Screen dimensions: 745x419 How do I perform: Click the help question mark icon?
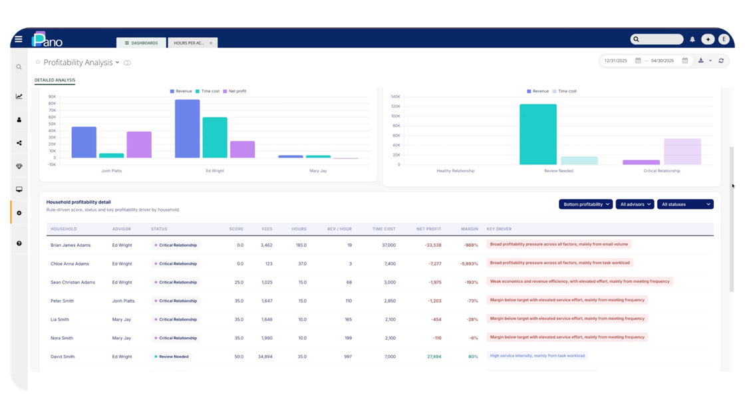pos(19,243)
